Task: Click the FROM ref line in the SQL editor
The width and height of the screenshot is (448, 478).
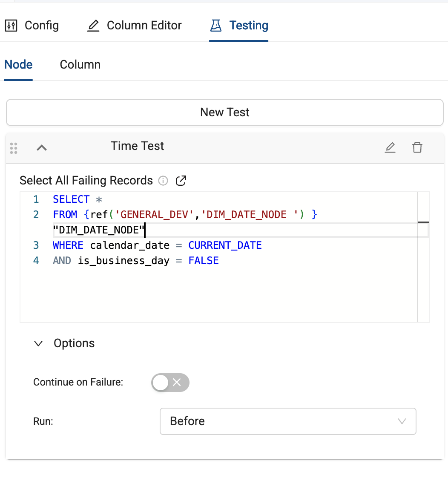Action: pos(185,215)
